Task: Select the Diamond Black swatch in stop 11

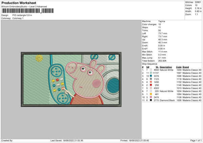Action: (151, 100)
